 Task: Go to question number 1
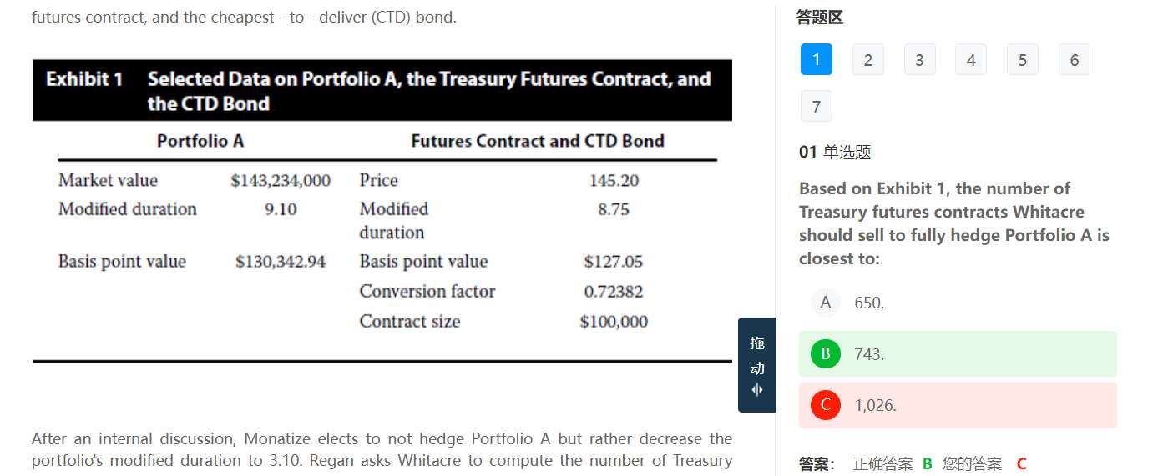pyautogui.click(x=816, y=60)
